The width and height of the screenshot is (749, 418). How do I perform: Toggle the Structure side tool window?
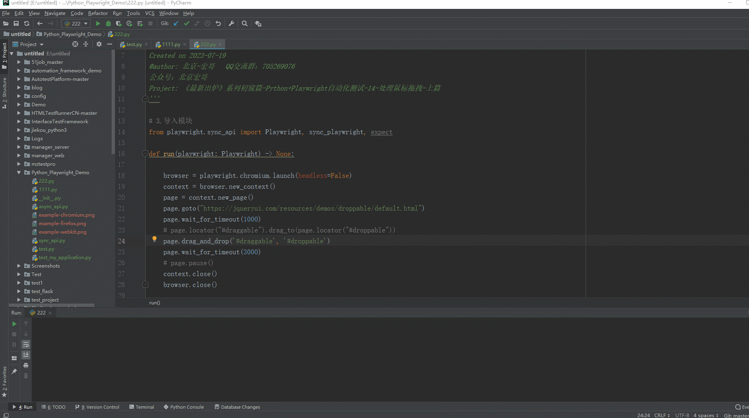pos(4,93)
